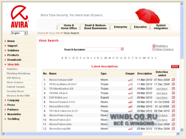Click 'see here' link for EXP/Pidief.axa
The height and width of the screenshot is (139, 186).
click(x=162, y=98)
